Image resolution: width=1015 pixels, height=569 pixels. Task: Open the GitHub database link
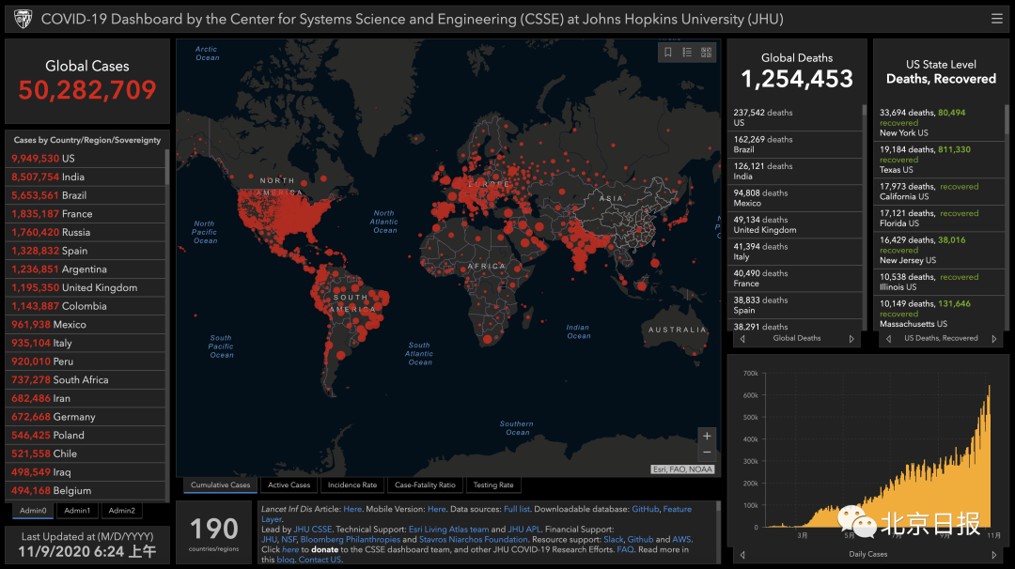point(646,509)
